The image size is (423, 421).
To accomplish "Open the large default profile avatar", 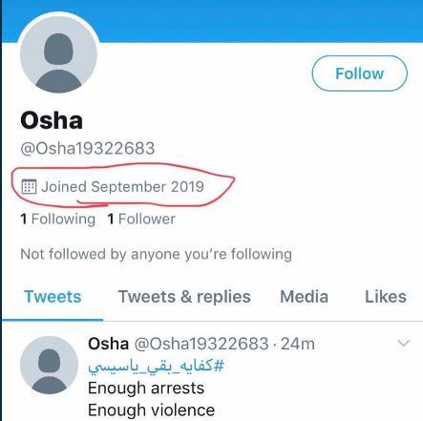I will [58, 54].
